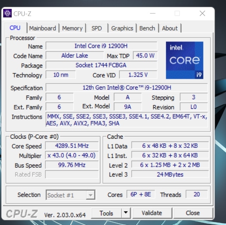Select the CPU tab
Screen dimensions: 226x225
15,28
